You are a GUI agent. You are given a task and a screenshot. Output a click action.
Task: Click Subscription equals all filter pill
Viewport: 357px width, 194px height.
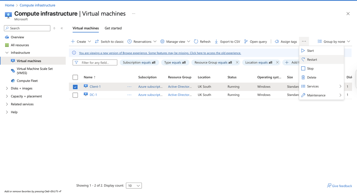139,62
